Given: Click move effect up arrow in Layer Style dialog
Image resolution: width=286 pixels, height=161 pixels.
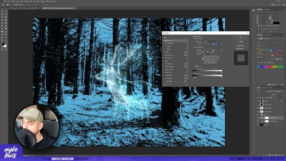Looking at the screenshot, I should point(168,84).
